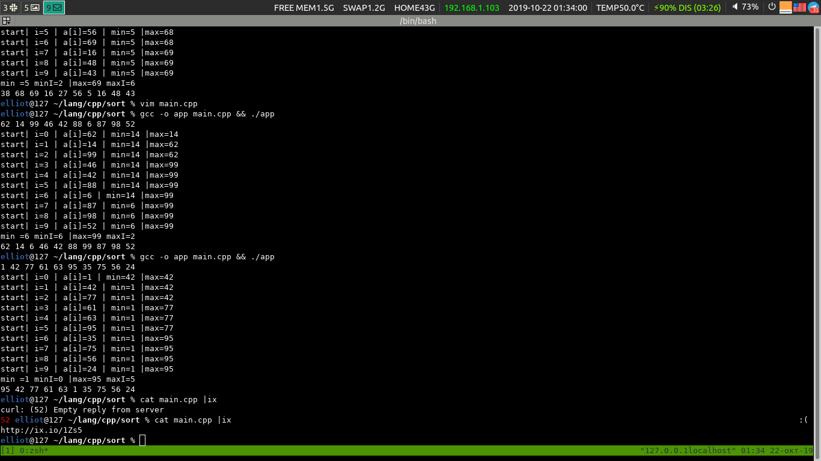Screen dimensions: 821x461
Task: Click the line "min =1 minI=0 |max=95 maxI=5"
Action: coord(68,379)
